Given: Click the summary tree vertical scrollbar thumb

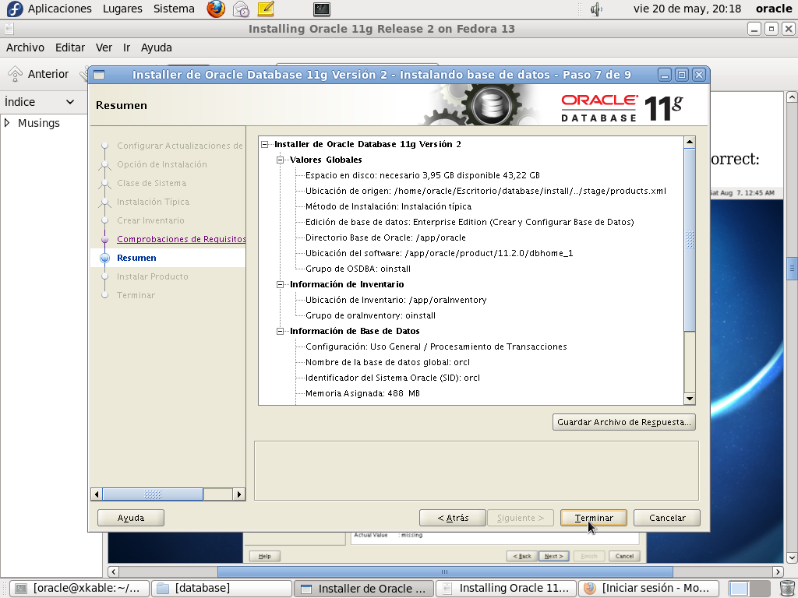Looking at the screenshot, I should (x=690, y=240).
